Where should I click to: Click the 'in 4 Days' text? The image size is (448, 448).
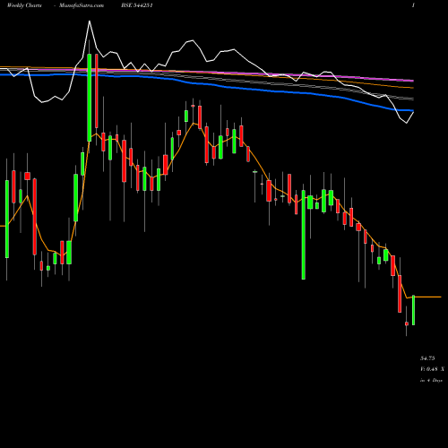pyautogui.click(x=431, y=380)
